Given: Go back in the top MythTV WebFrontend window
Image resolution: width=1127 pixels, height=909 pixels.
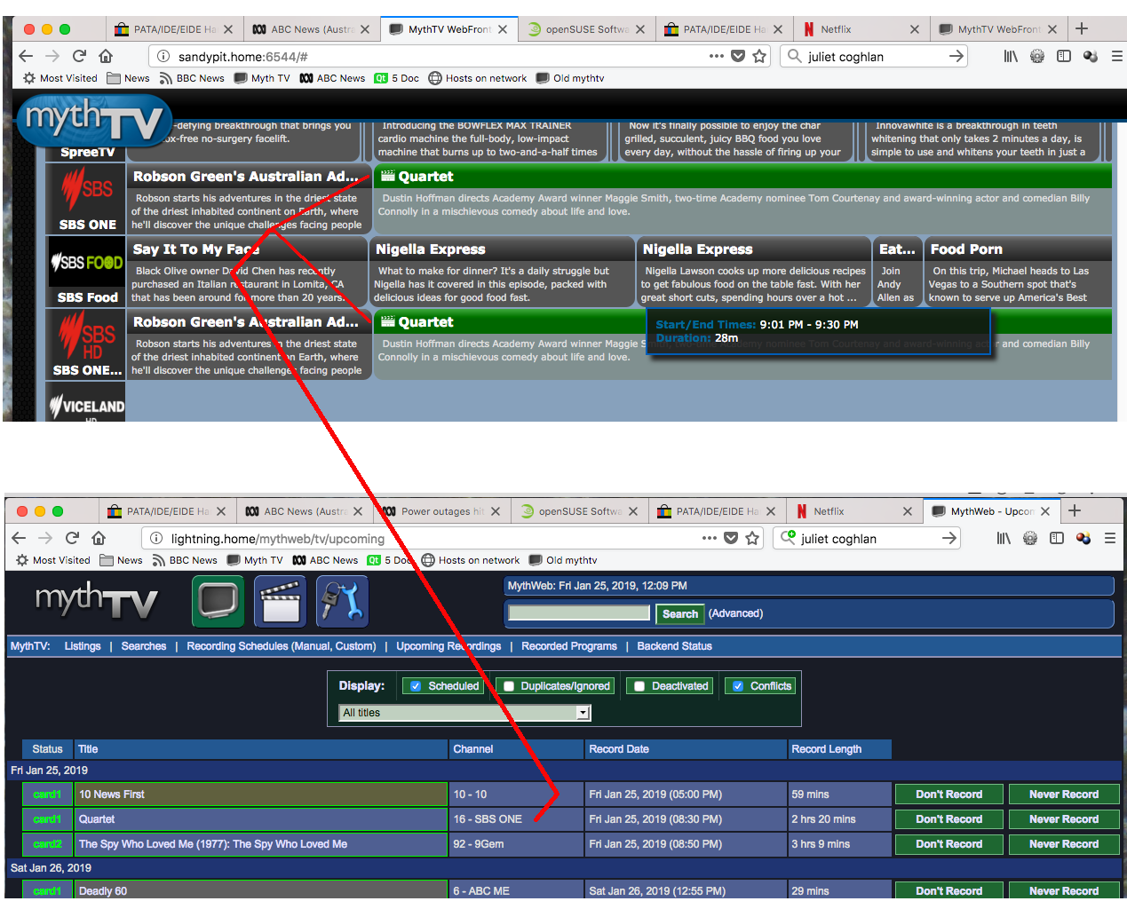Looking at the screenshot, I should (26, 56).
